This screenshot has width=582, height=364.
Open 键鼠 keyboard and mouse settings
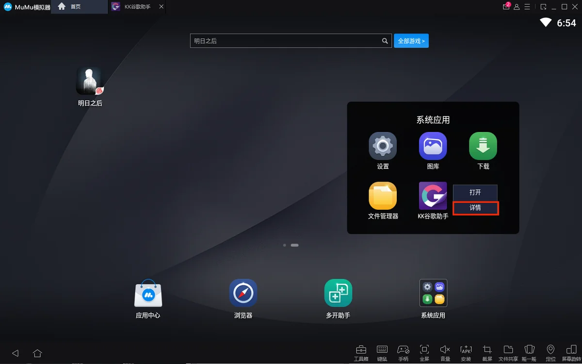click(382, 352)
